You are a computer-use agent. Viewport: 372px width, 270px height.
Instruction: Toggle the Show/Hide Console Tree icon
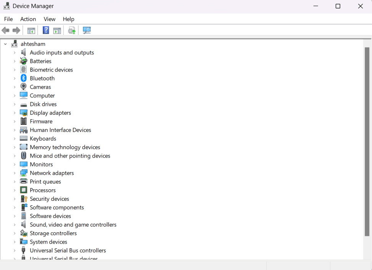[x=31, y=30]
